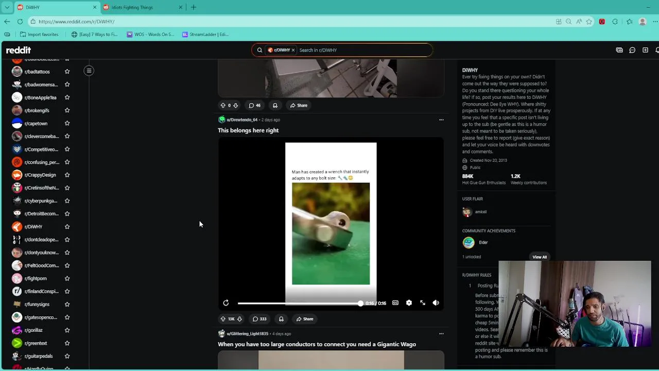Click u/Glittering_Light1835 username

[248, 333]
